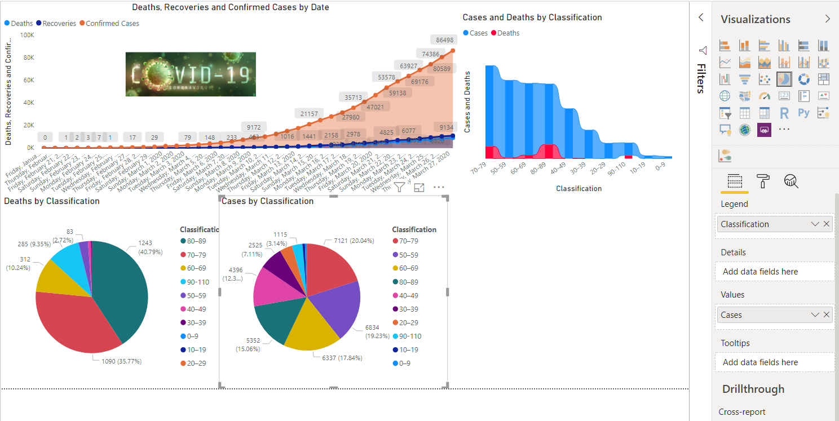Select the Filled map visual
This screenshot has width=839, height=421.
tap(745, 96)
